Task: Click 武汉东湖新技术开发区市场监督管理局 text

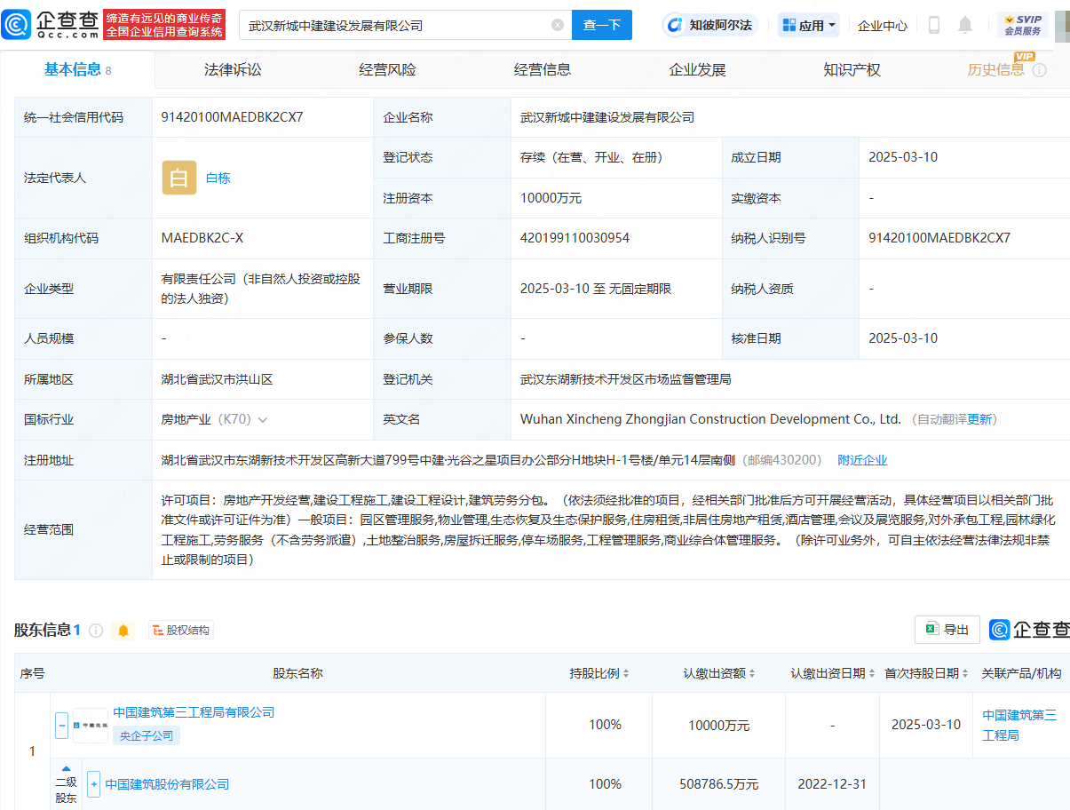Action: coord(626,379)
